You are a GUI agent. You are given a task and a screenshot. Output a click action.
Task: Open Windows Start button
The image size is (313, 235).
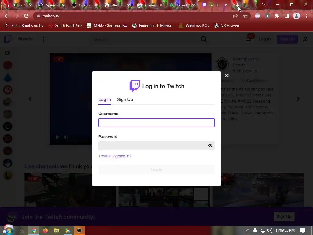(8, 230)
